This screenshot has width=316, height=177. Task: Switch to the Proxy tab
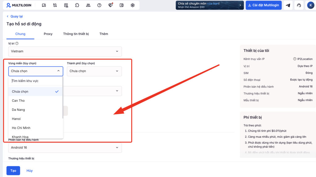point(48,34)
